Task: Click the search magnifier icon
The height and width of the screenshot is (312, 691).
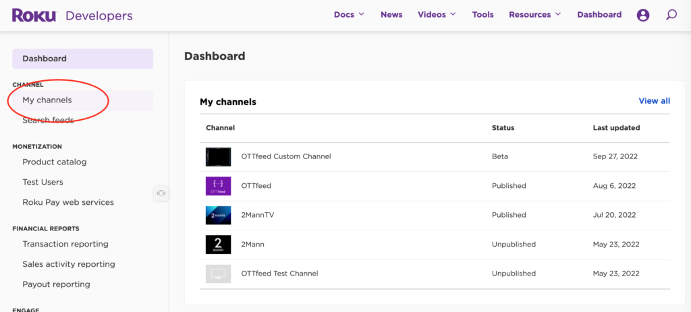Action: 671,15
